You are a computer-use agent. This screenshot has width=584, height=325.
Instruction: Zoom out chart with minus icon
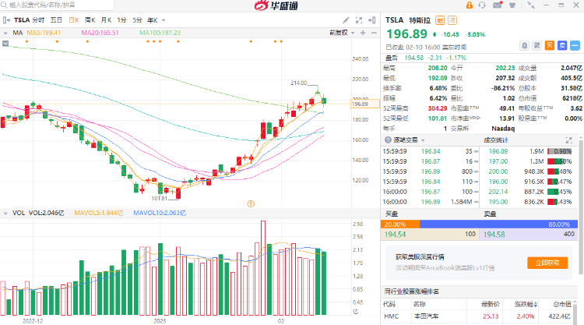tap(374, 33)
